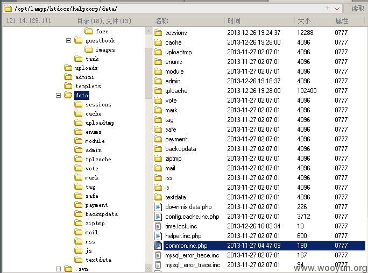Click the tree panel scrollbar thumb
The width and height of the screenshot is (368, 273).
tap(148, 73)
